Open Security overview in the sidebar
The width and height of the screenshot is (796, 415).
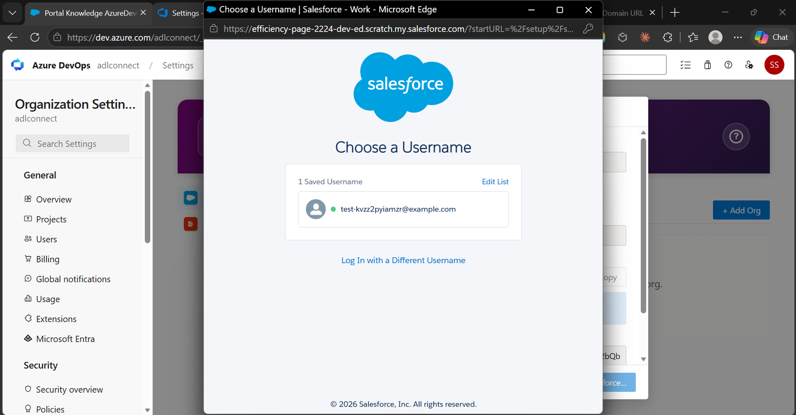(69, 389)
